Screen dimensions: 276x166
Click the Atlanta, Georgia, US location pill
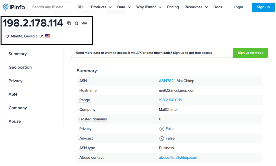click(x=28, y=36)
